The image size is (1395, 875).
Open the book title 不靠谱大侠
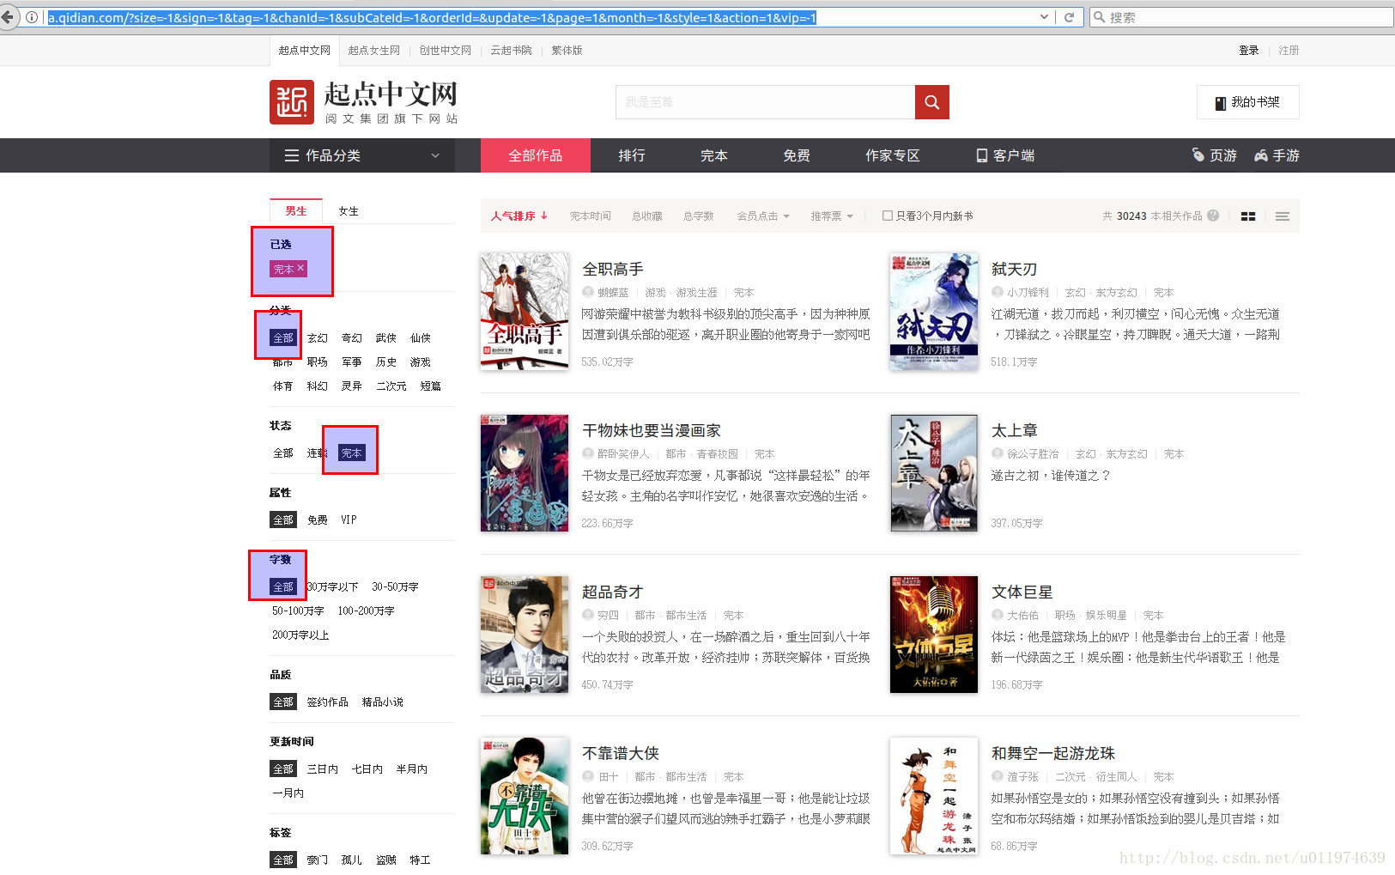621,754
